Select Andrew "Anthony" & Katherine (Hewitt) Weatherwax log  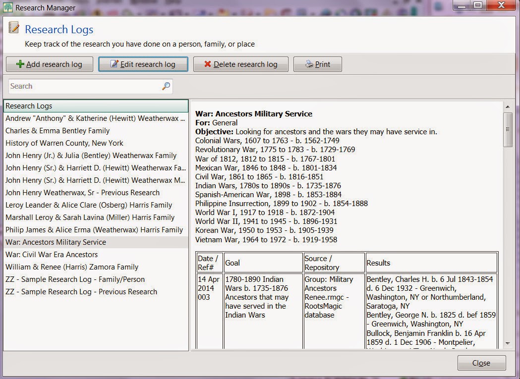96,118
